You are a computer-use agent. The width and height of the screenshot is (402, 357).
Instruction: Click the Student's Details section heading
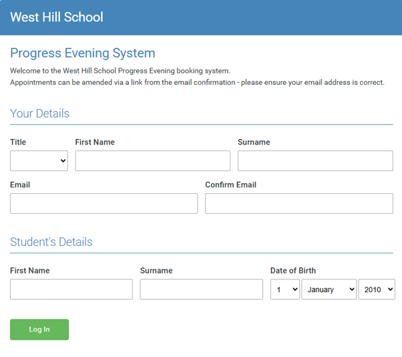(51, 242)
